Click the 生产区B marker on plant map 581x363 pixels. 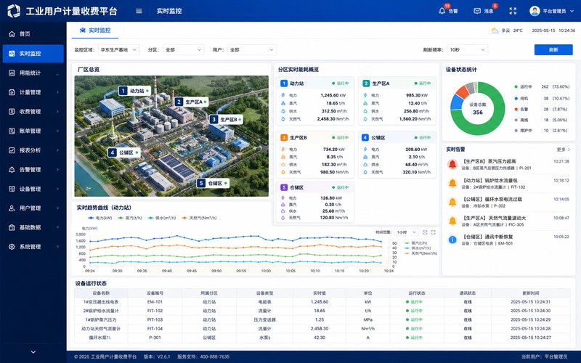pos(226,120)
